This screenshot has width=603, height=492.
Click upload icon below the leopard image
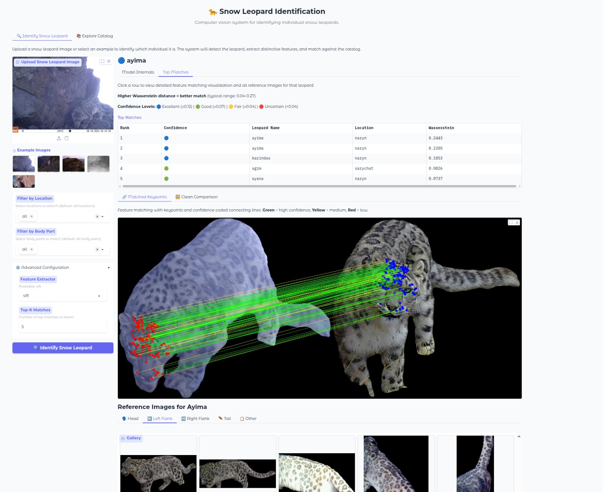pos(59,138)
